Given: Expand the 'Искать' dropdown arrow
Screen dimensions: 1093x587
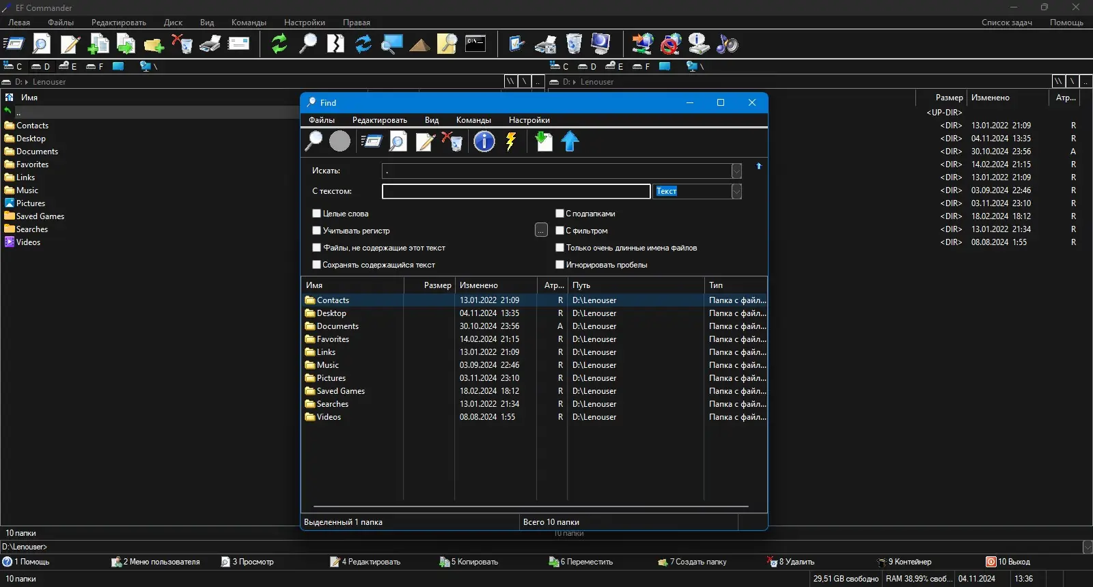Looking at the screenshot, I should click(736, 171).
